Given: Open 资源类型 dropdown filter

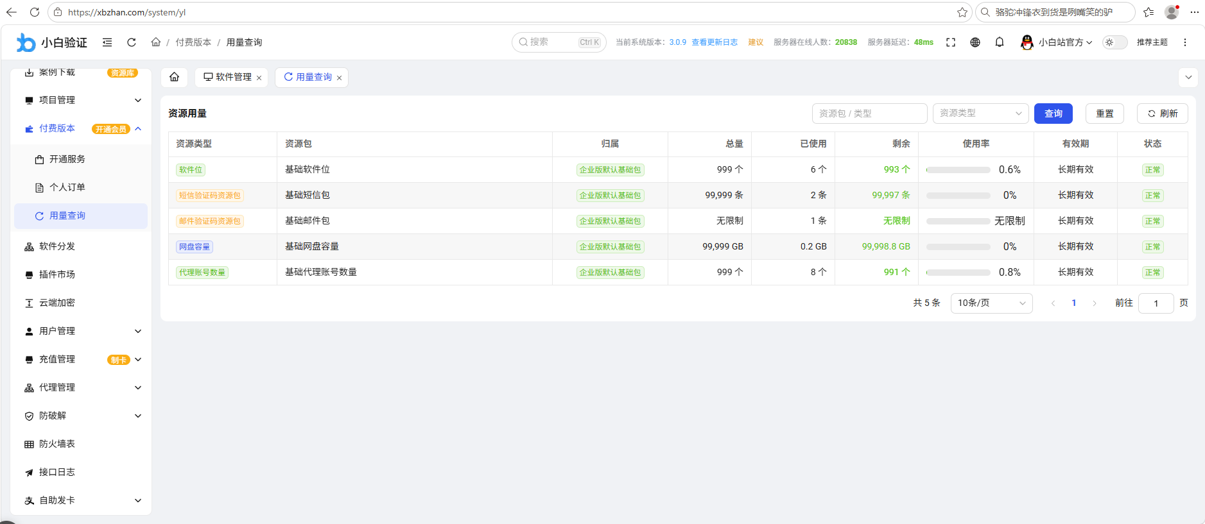Looking at the screenshot, I should coord(980,114).
